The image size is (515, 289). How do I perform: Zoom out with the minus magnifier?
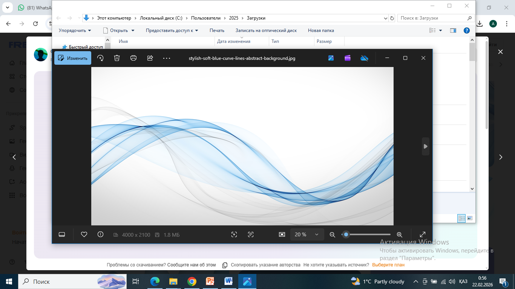click(333, 234)
